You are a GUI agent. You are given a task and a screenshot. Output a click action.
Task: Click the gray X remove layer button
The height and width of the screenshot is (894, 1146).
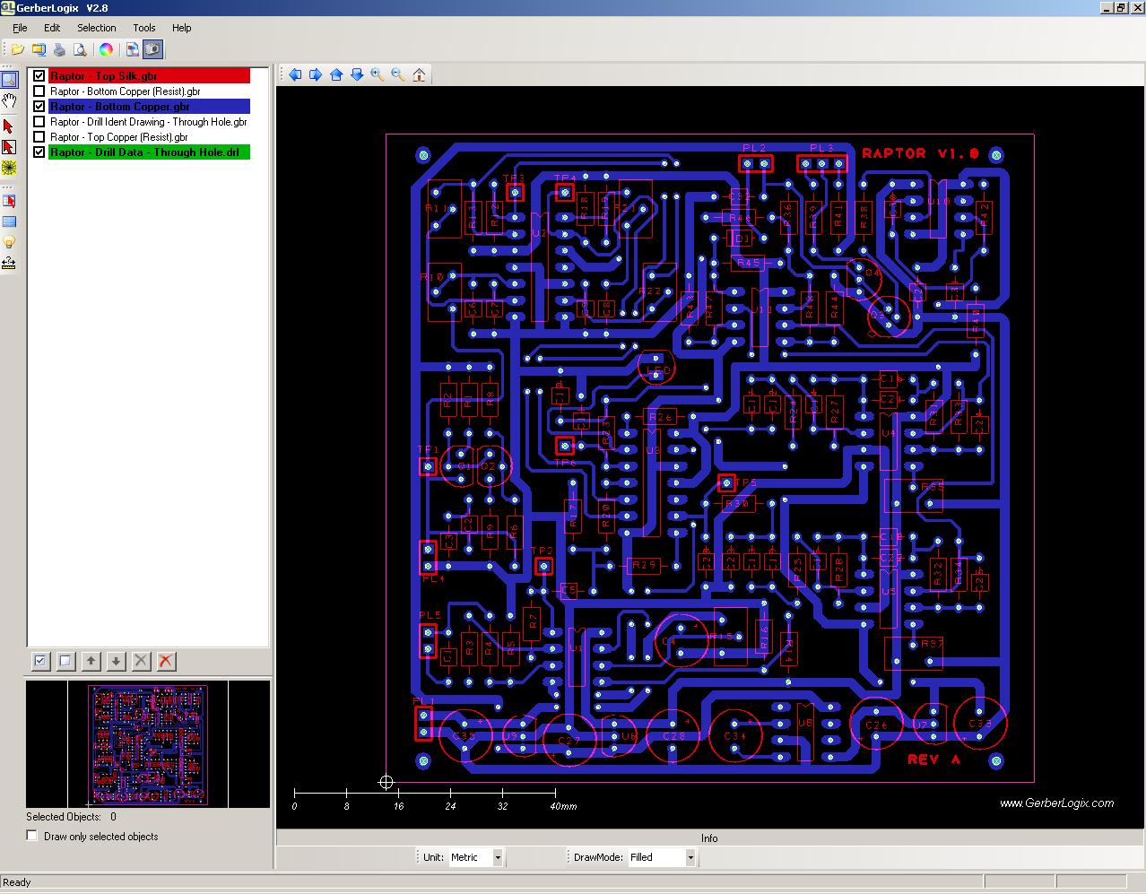click(x=141, y=661)
